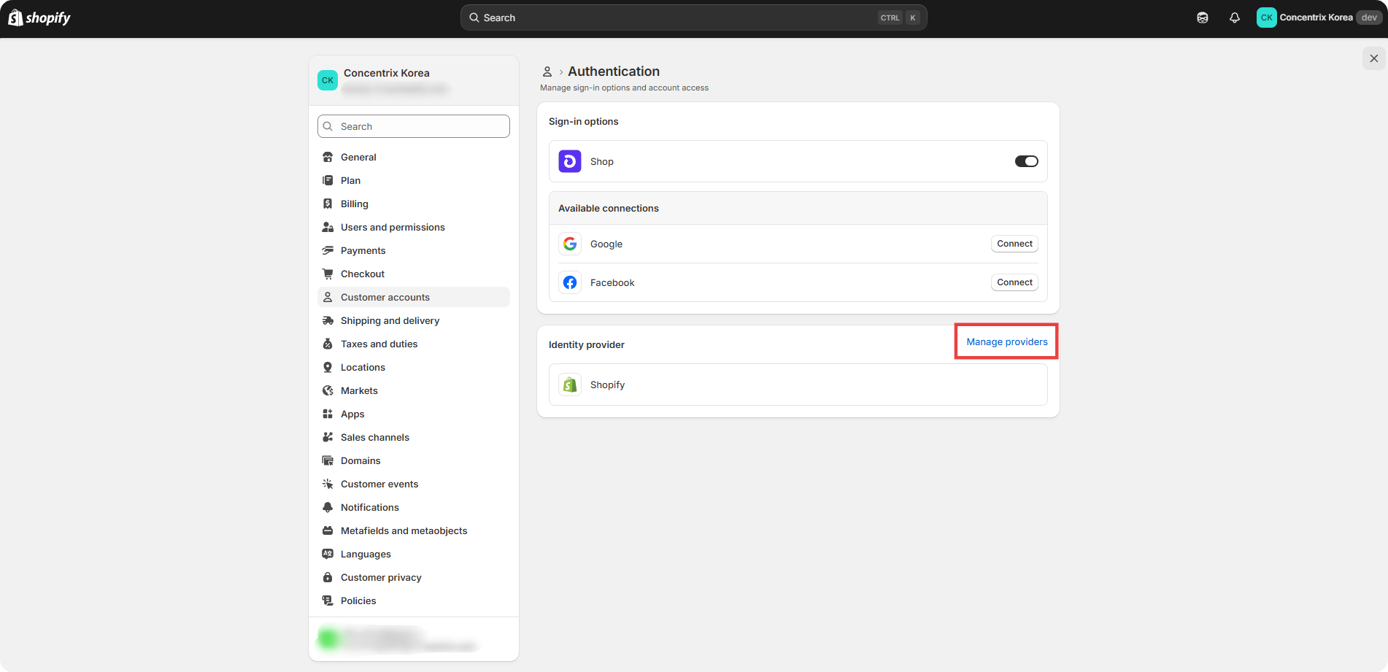The width and height of the screenshot is (1388, 672).
Task: Click the Billing receipt icon
Action: point(328,204)
